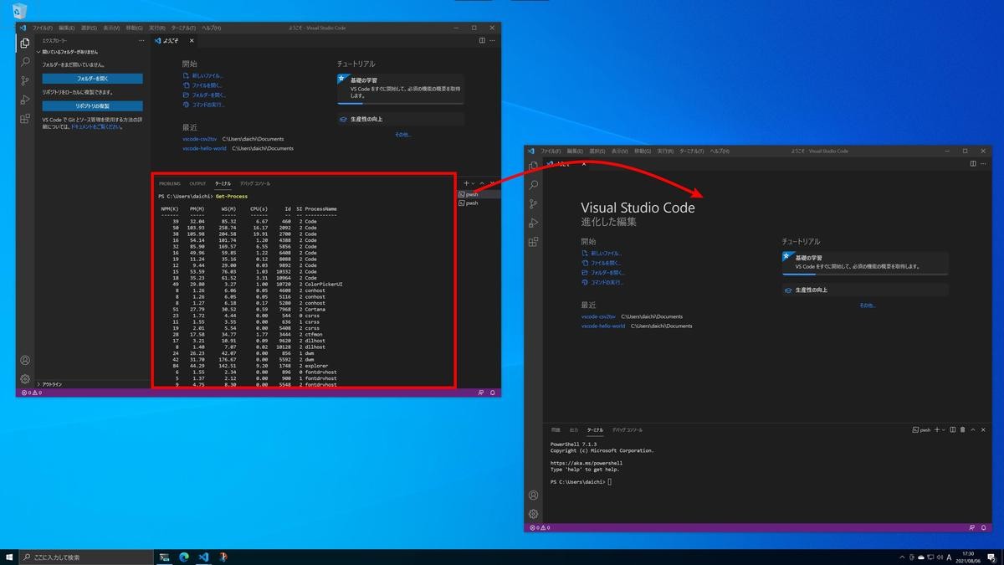
Task: Close the ようこそ tab in left window
Action: (192, 40)
